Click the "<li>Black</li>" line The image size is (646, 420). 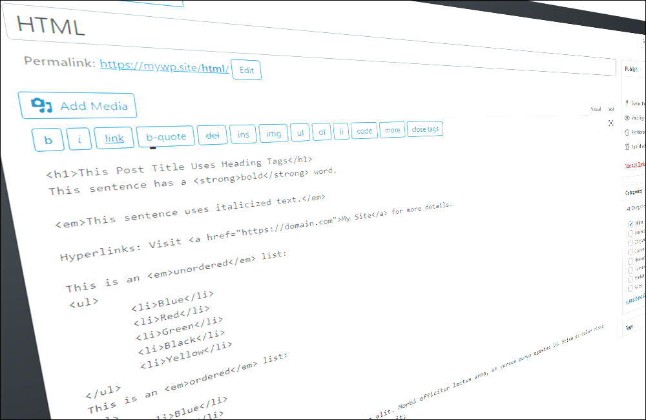point(182,342)
